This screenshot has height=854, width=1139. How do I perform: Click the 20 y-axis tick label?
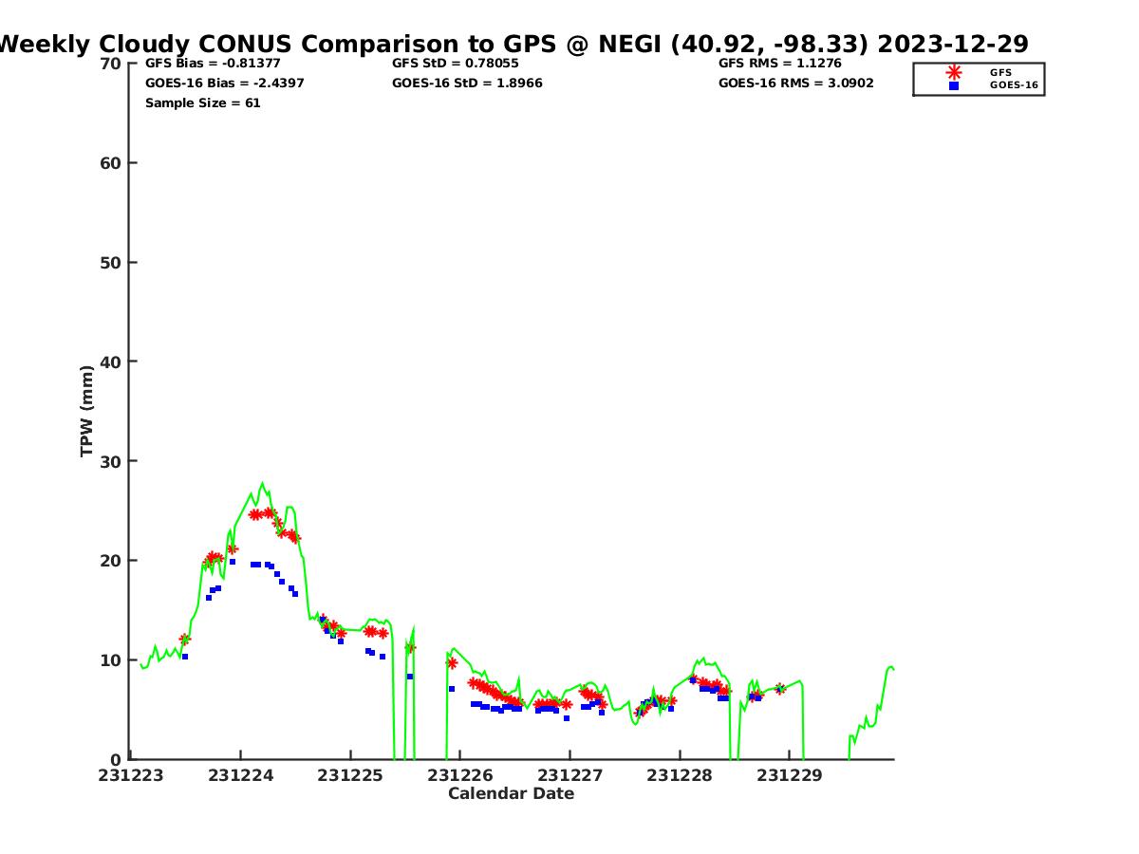coord(111,561)
